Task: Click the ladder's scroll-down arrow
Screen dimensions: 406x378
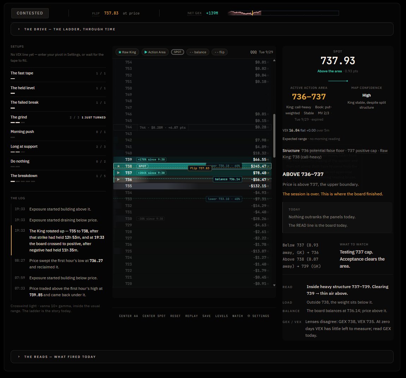Action: click(274, 285)
